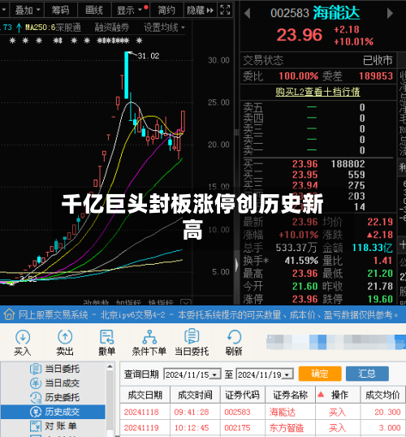
Task: Go to previous stock with left arrow
Action: pos(247,13)
